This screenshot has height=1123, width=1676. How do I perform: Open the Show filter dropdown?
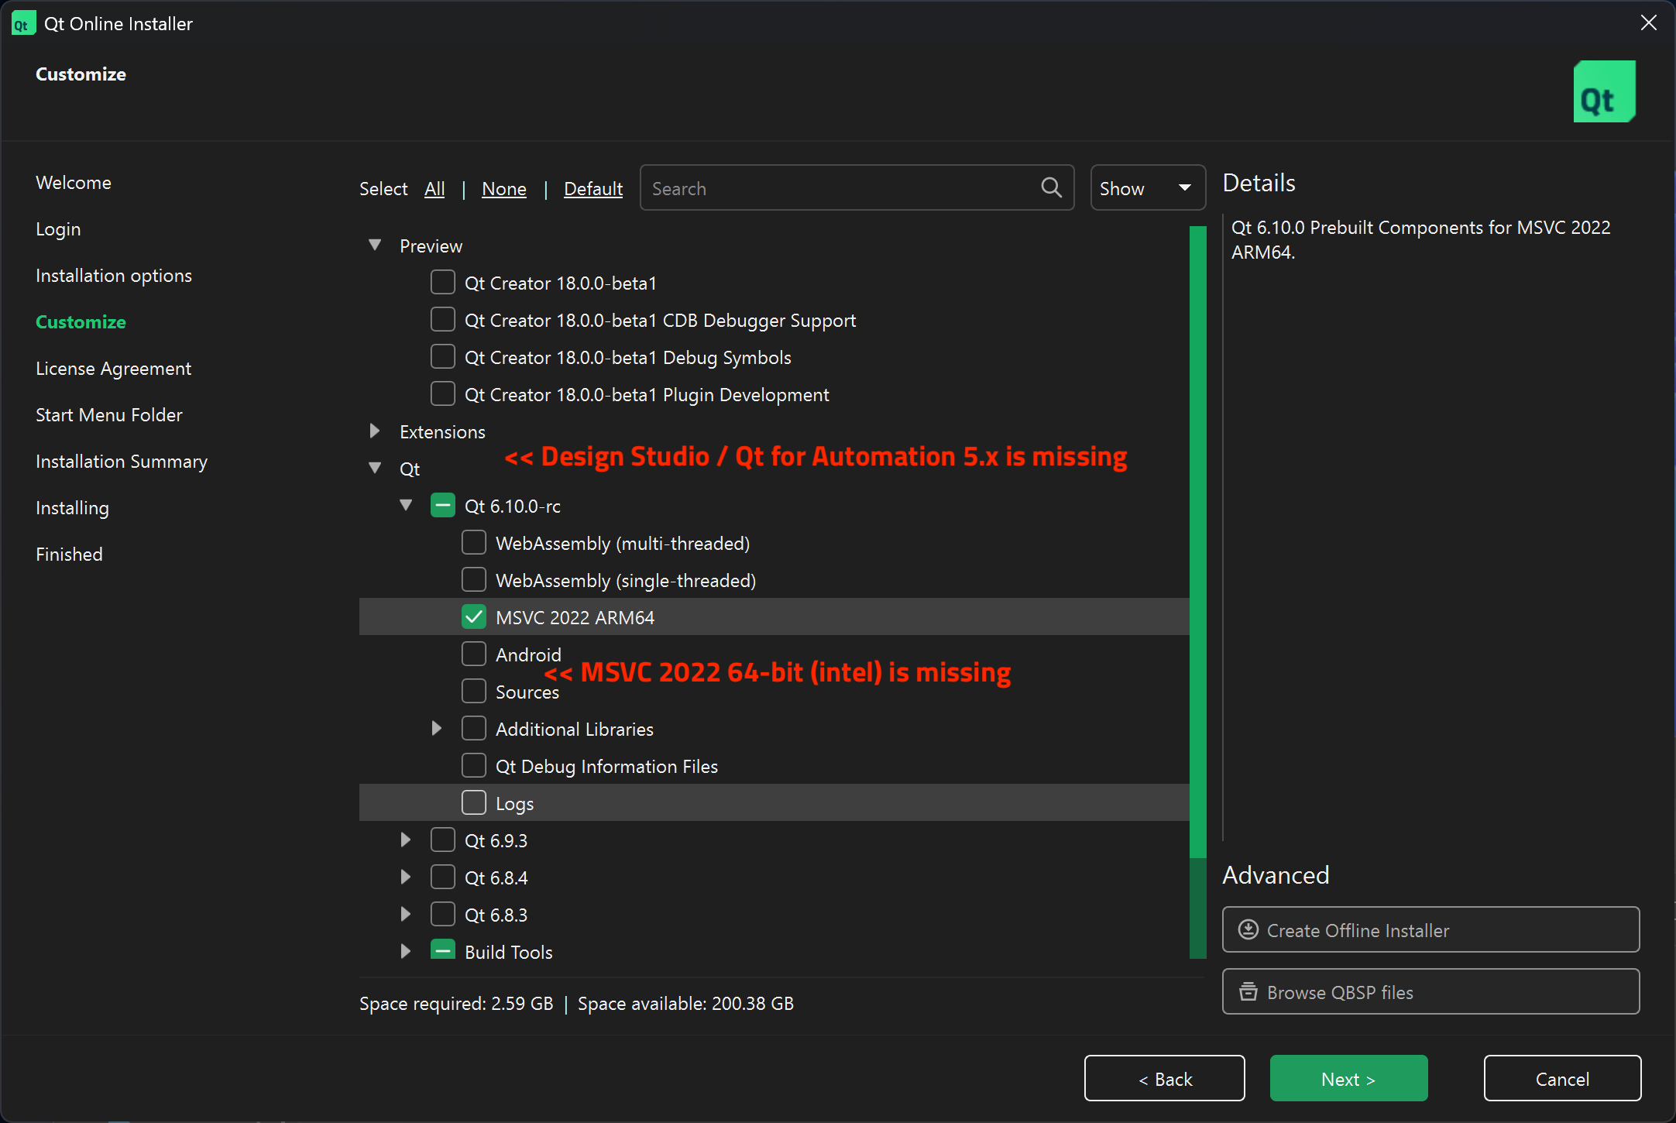tap(1147, 188)
